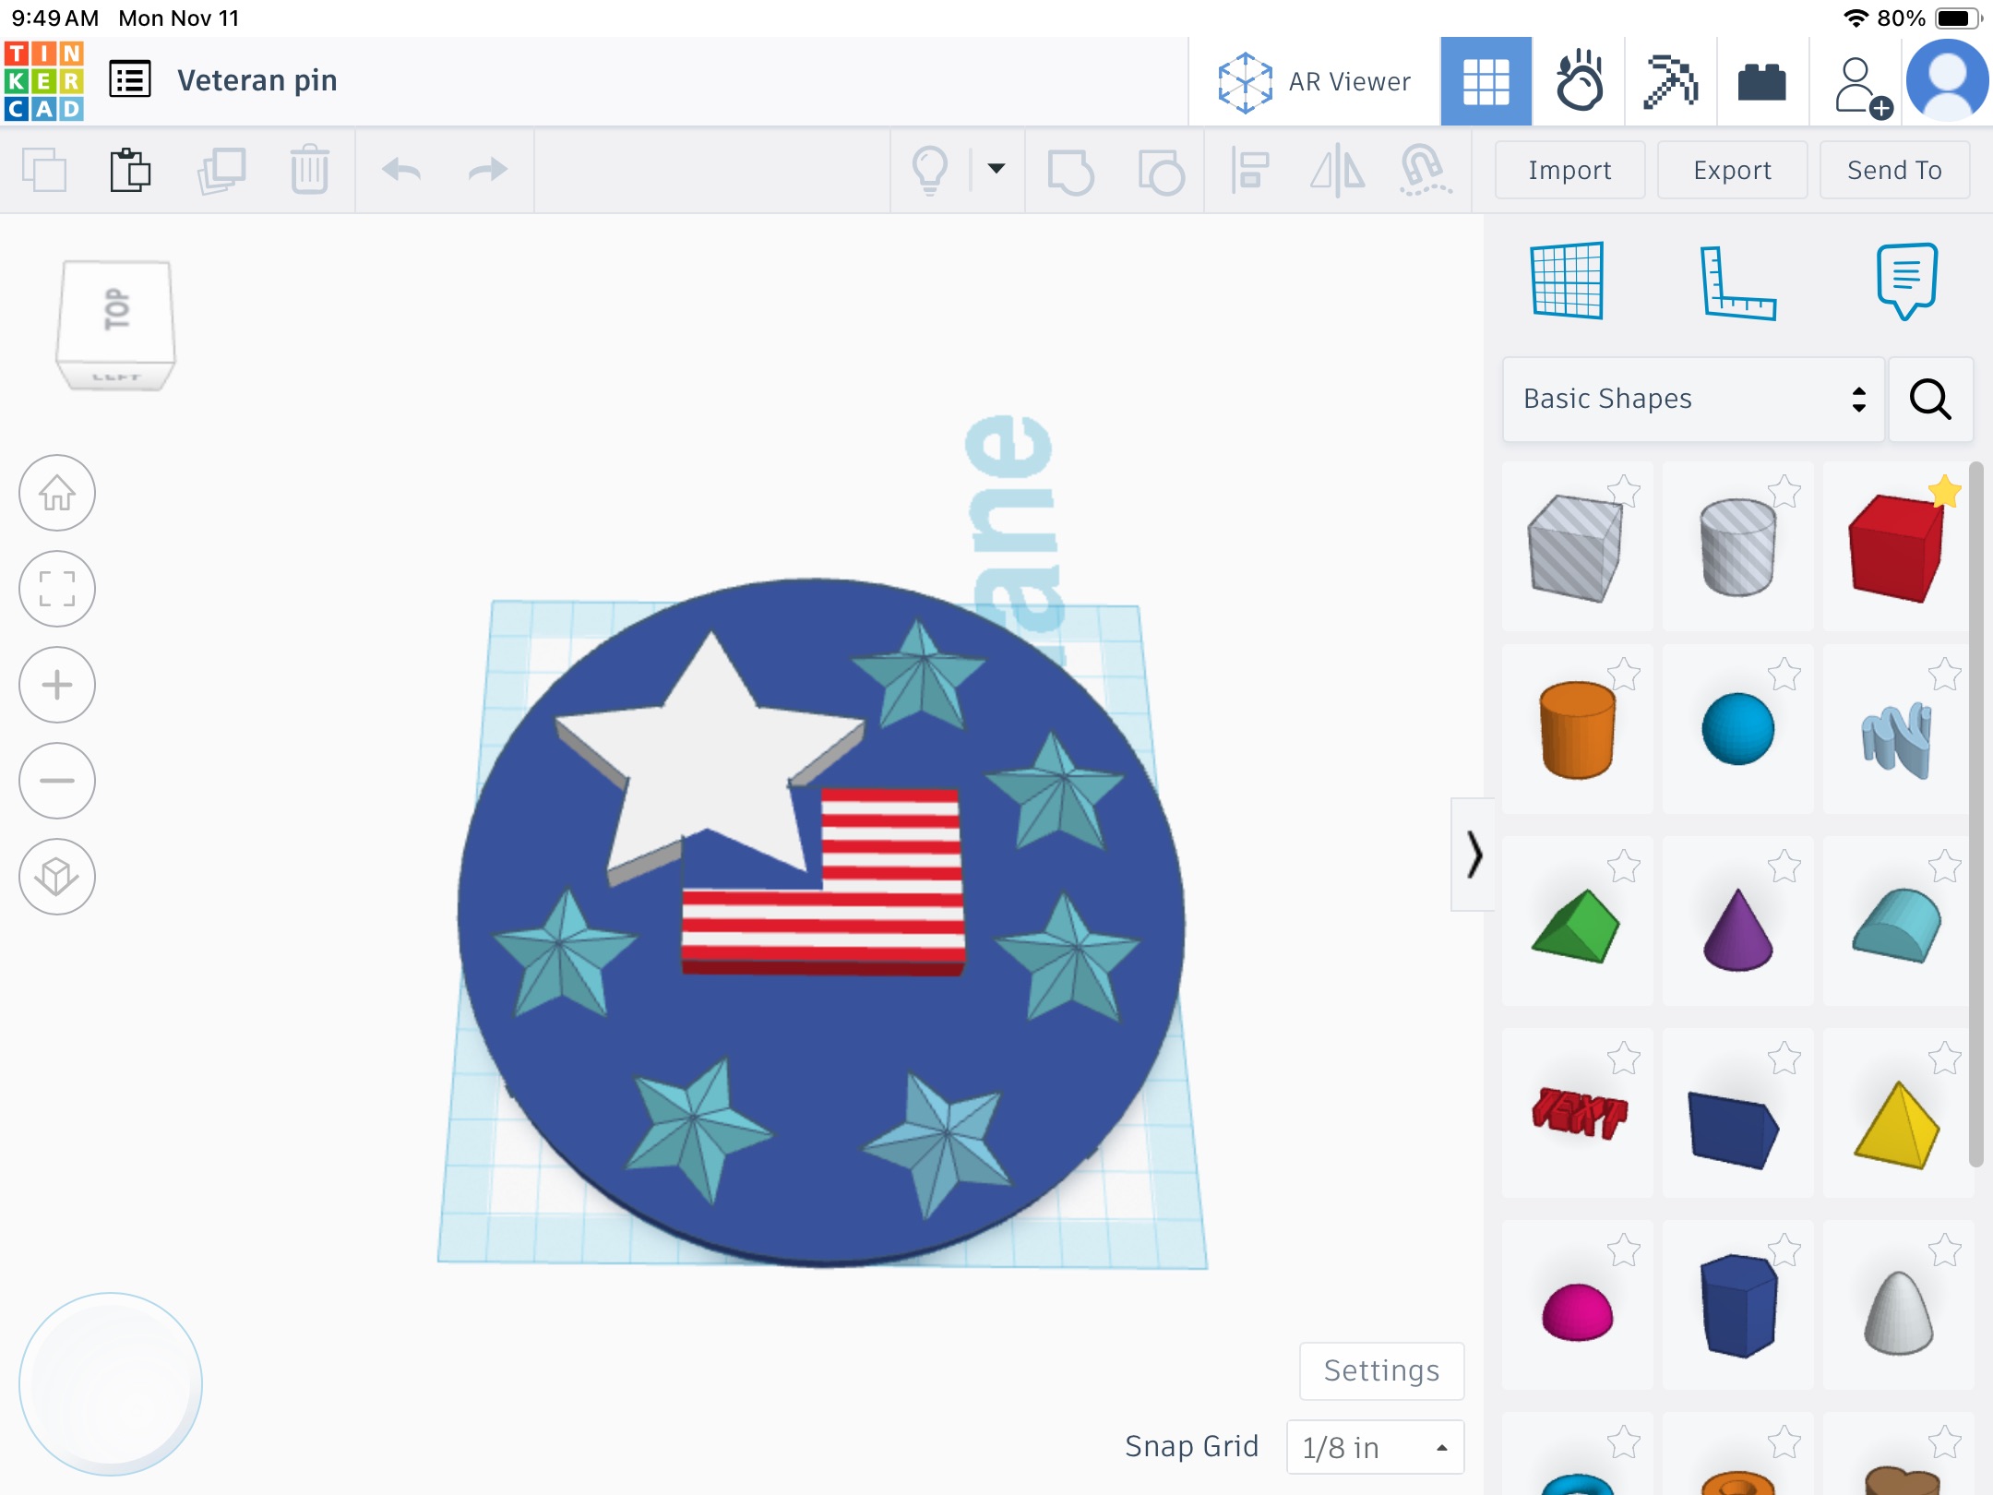The height and width of the screenshot is (1495, 1993).
Task: Click the Delete trash icon
Action: 309,170
